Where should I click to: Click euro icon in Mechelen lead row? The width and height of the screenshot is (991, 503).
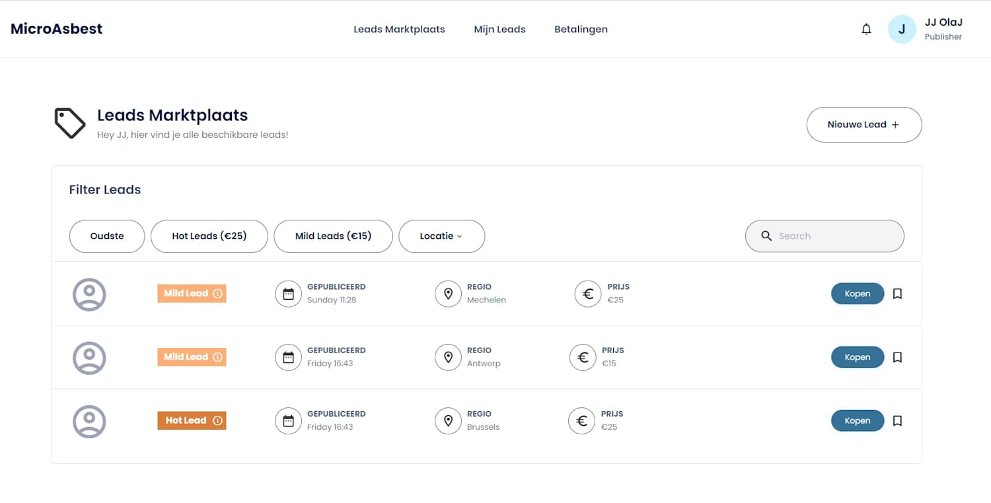click(x=588, y=294)
